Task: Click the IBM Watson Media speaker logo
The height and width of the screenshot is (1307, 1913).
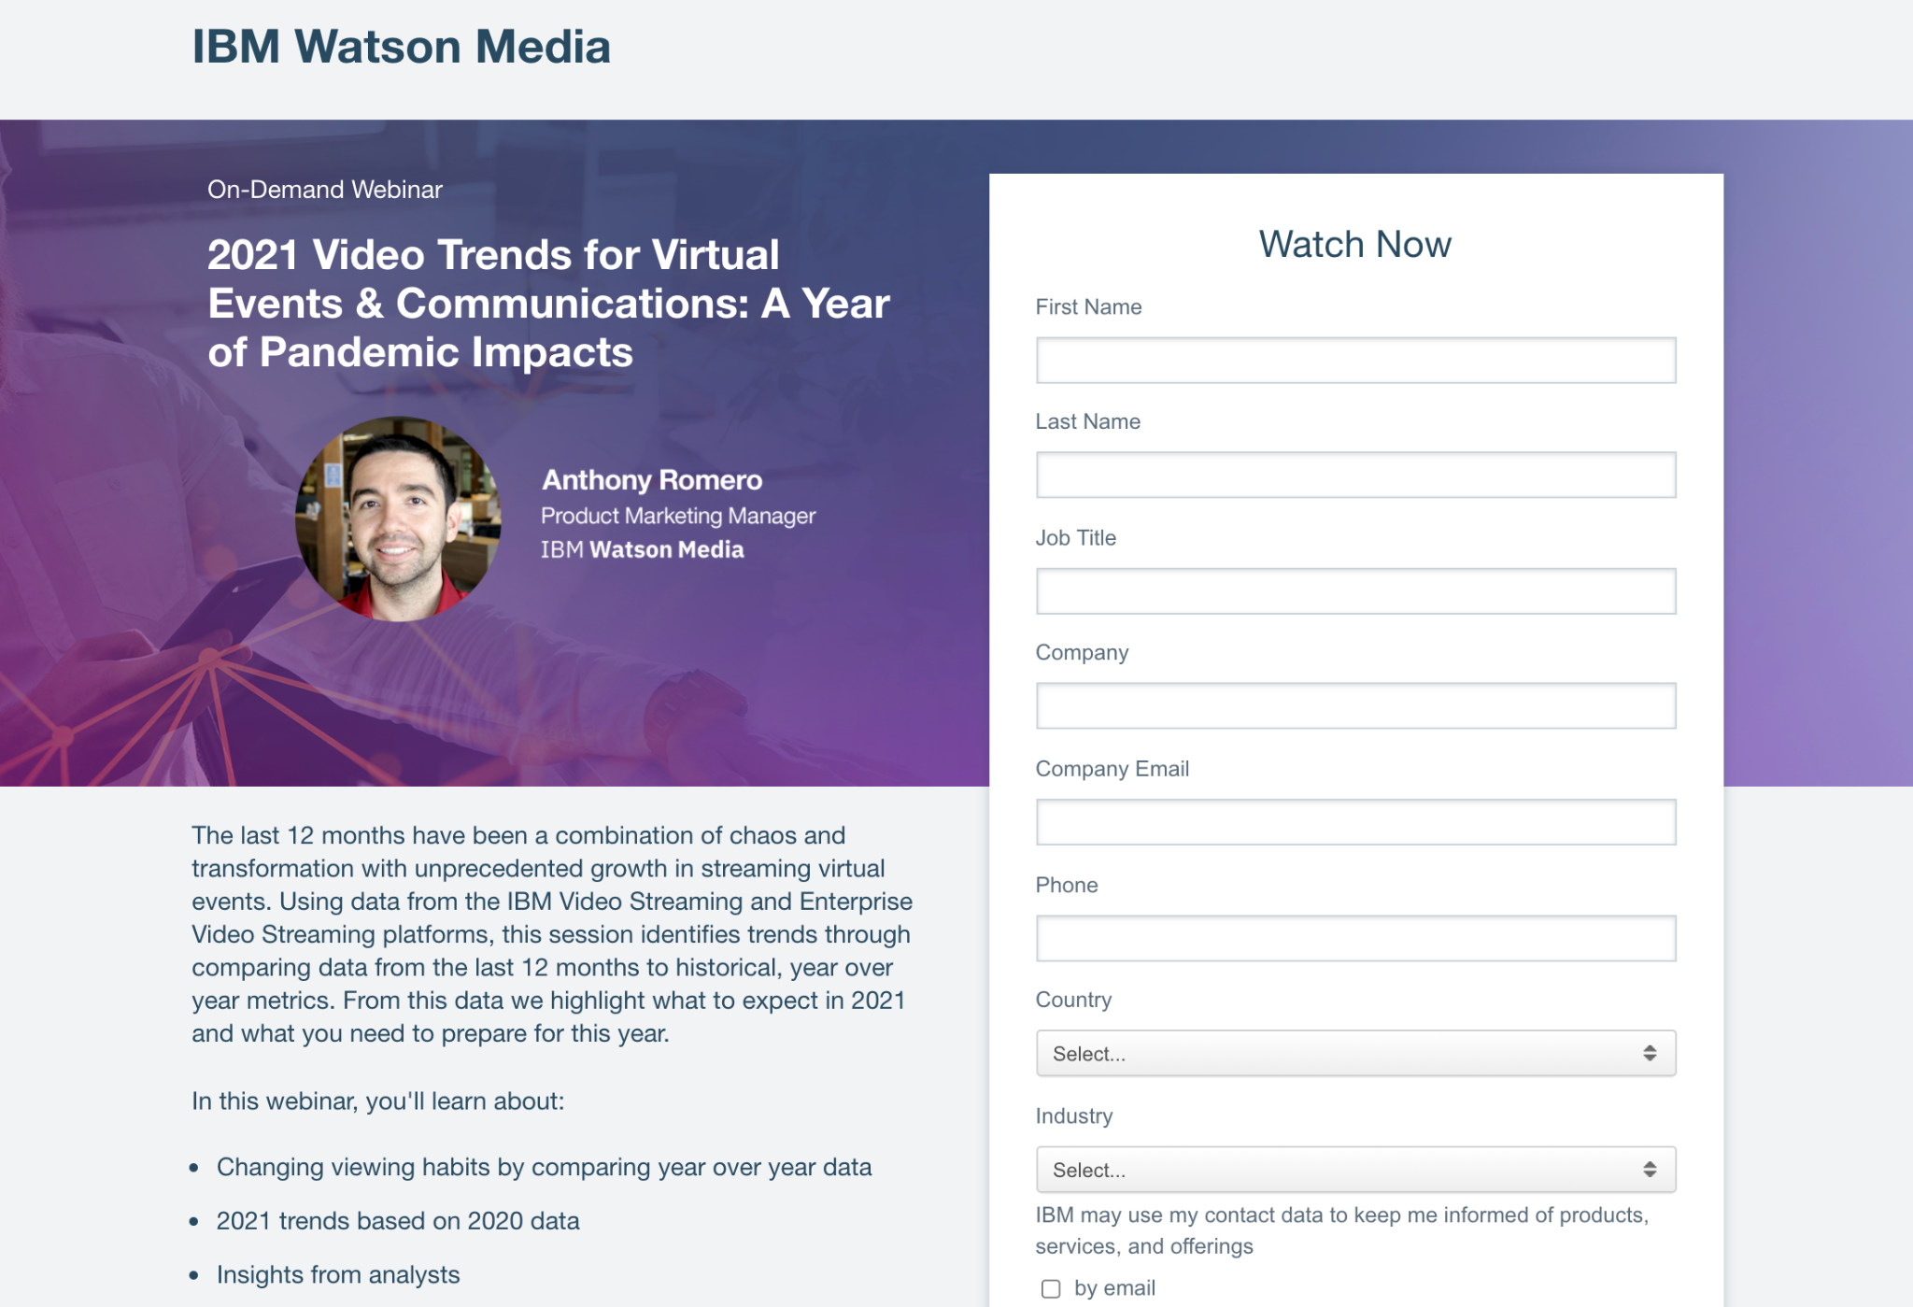Action: click(643, 549)
